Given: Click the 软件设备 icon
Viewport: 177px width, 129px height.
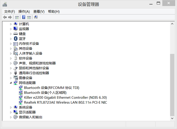Looking at the screenshot, I should pyautogui.click(x=16, y=58).
